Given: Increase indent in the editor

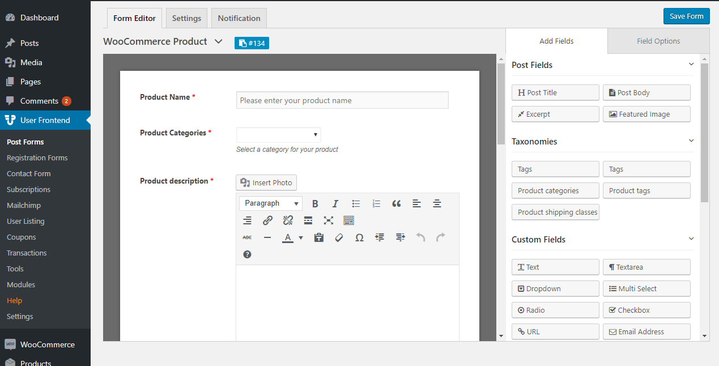Looking at the screenshot, I should (400, 237).
